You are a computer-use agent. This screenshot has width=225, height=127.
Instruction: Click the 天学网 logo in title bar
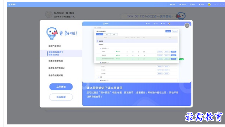[12, 5]
